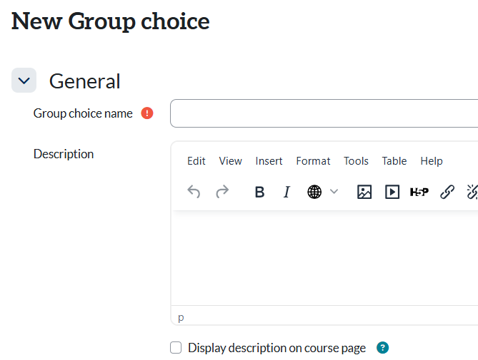Collapse the General section
The width and height of the screenshot is (478, 360).
click(x=24, y=81)
